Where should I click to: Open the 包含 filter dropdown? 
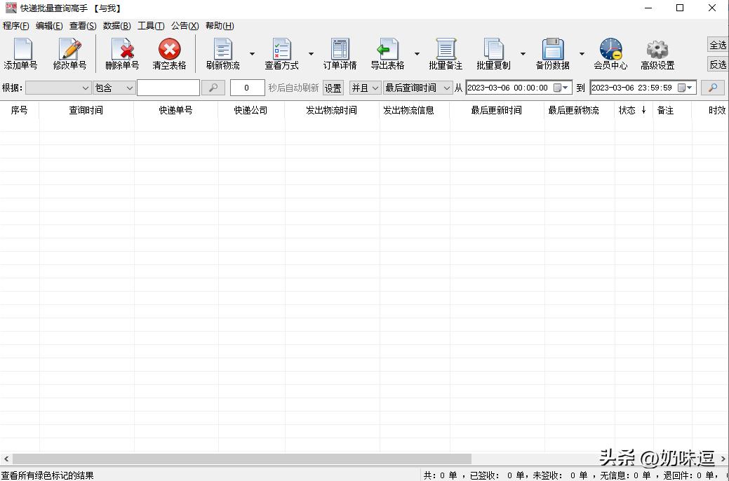pyautogui.click(x=114, y=88)
